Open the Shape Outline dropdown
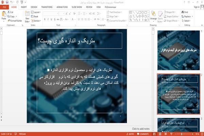The image size is (204, 136). tap(171, 16)
